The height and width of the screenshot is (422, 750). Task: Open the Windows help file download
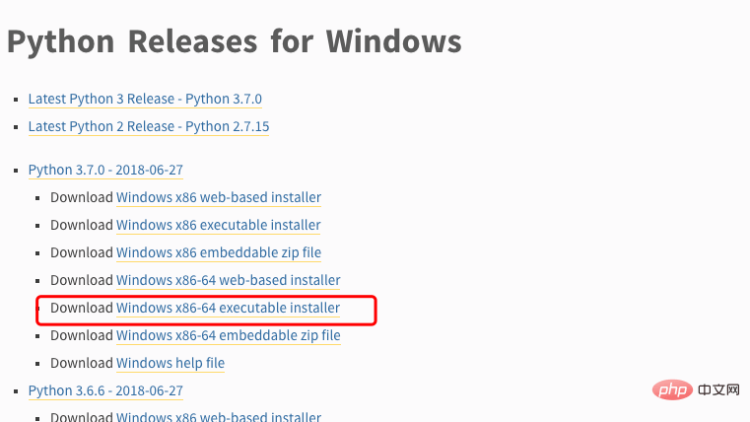(x=170, y=363)
